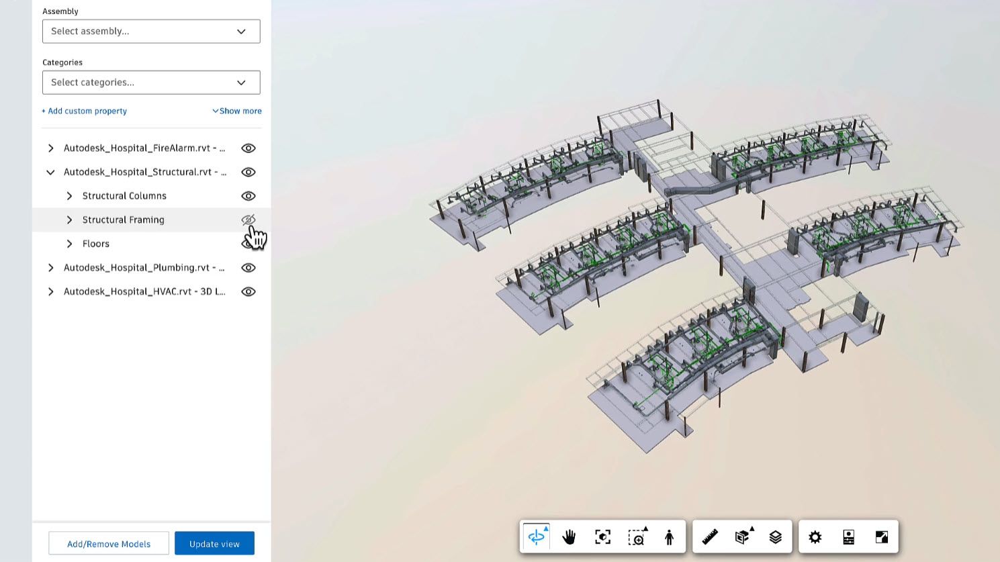The image size is (1000, 562).
Task: Open the Select assembly dropdown
Action: (x=151, y=31)
